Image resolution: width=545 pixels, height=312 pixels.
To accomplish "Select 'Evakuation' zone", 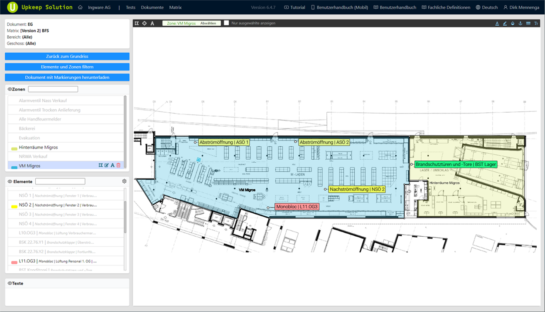I will [65, 138].
